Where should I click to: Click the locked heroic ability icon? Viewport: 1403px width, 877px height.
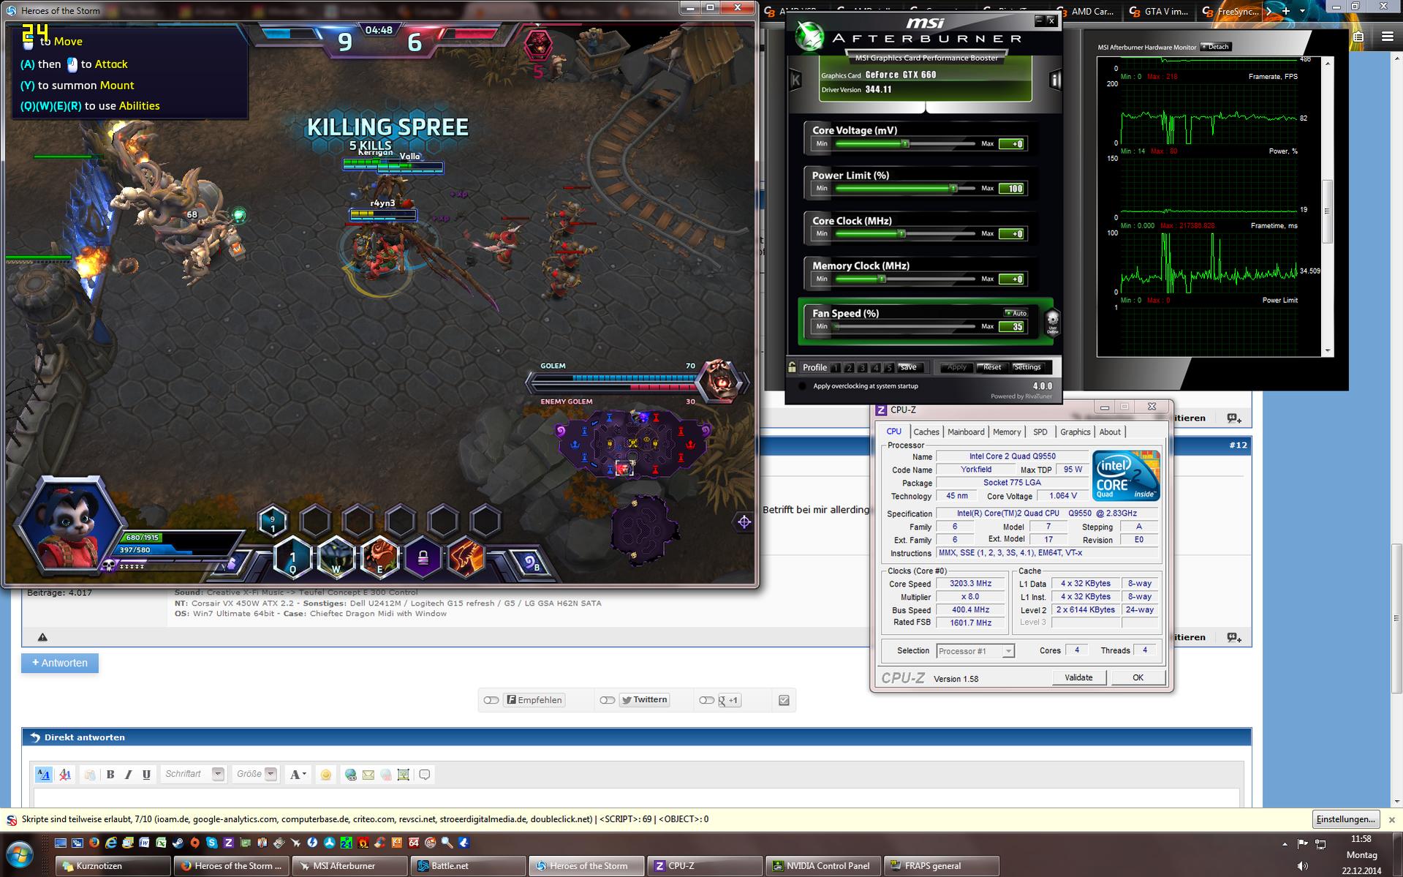423,559
